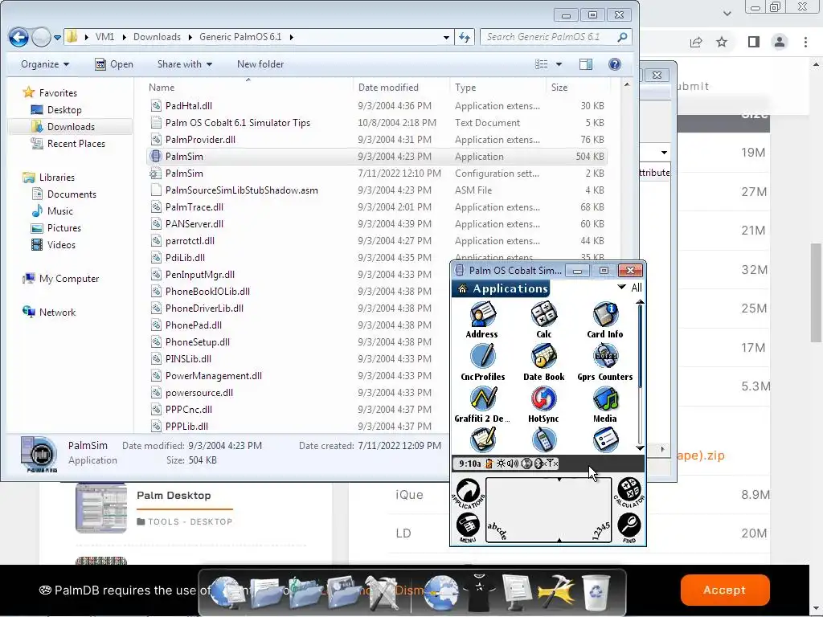The height and width of the screenshot is (617, 823).
Task: Open the Explorer address bar history dropdown
Action: pos(446,37)
